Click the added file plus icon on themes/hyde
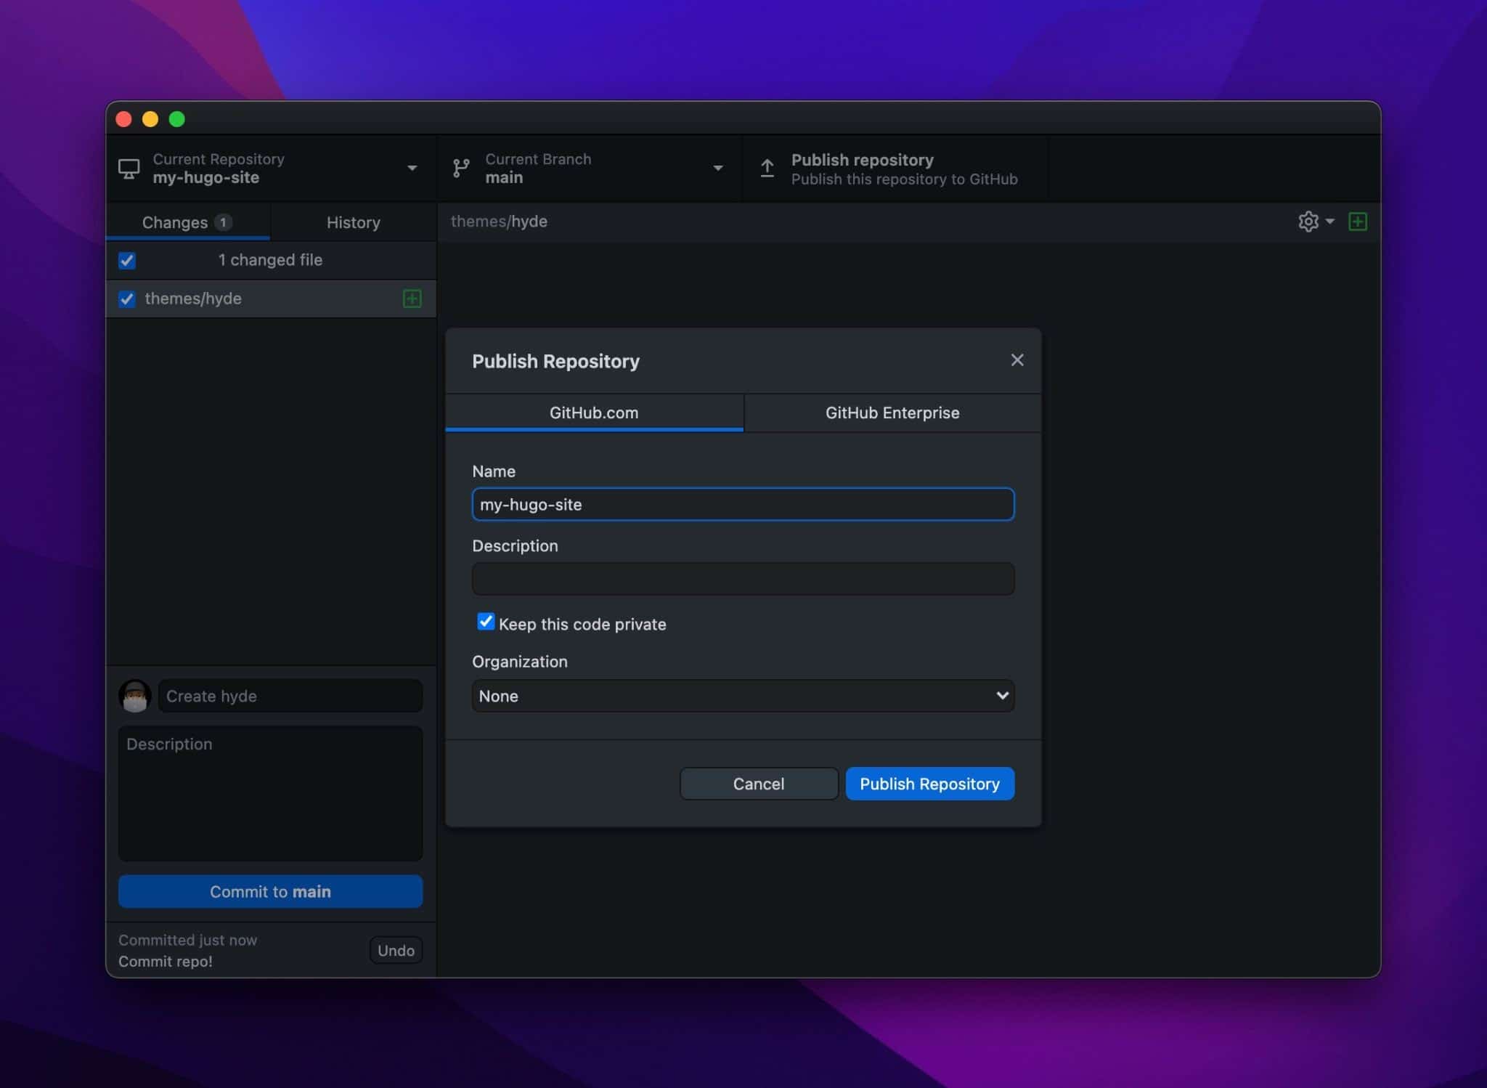The image size is (1487, 1088). tap(411, 297)
